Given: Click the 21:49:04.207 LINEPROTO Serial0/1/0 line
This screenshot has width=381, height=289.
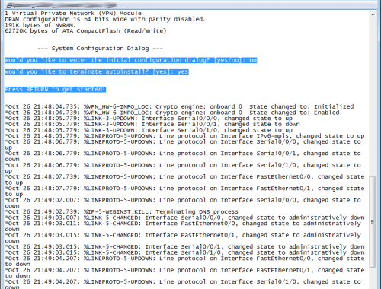Looking at the screenshot, I should [x=183, y=284].
